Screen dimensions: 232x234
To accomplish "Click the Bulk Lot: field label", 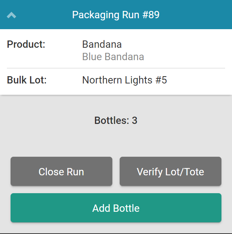I will pos(27,80).
